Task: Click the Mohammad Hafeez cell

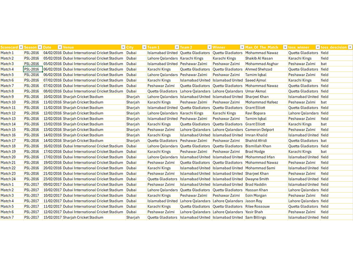Action: point(266,102)
